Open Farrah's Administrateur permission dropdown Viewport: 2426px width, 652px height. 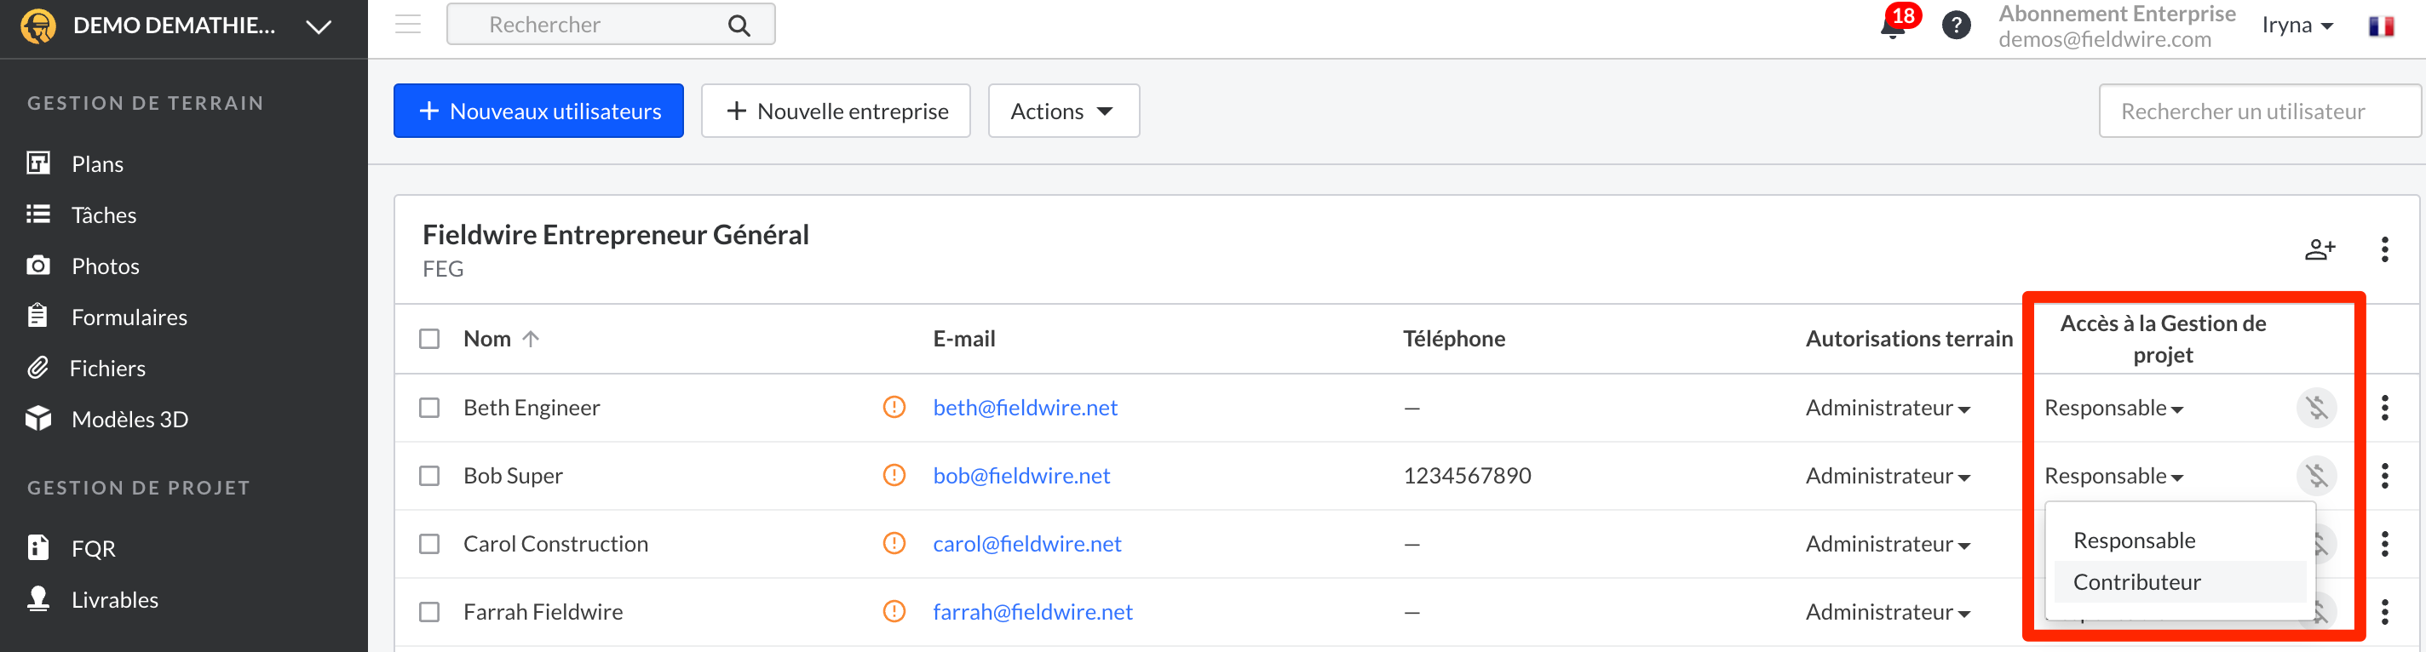pos(1888,611)
